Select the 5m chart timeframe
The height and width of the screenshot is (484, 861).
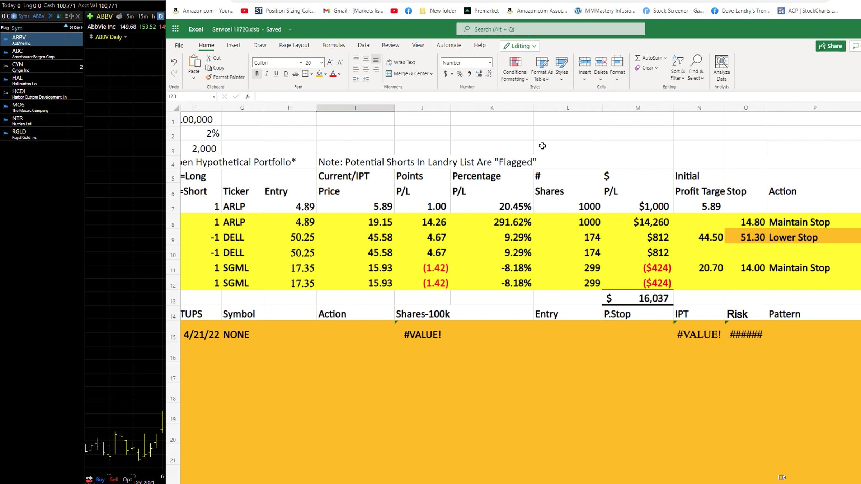tap(130, 16)
